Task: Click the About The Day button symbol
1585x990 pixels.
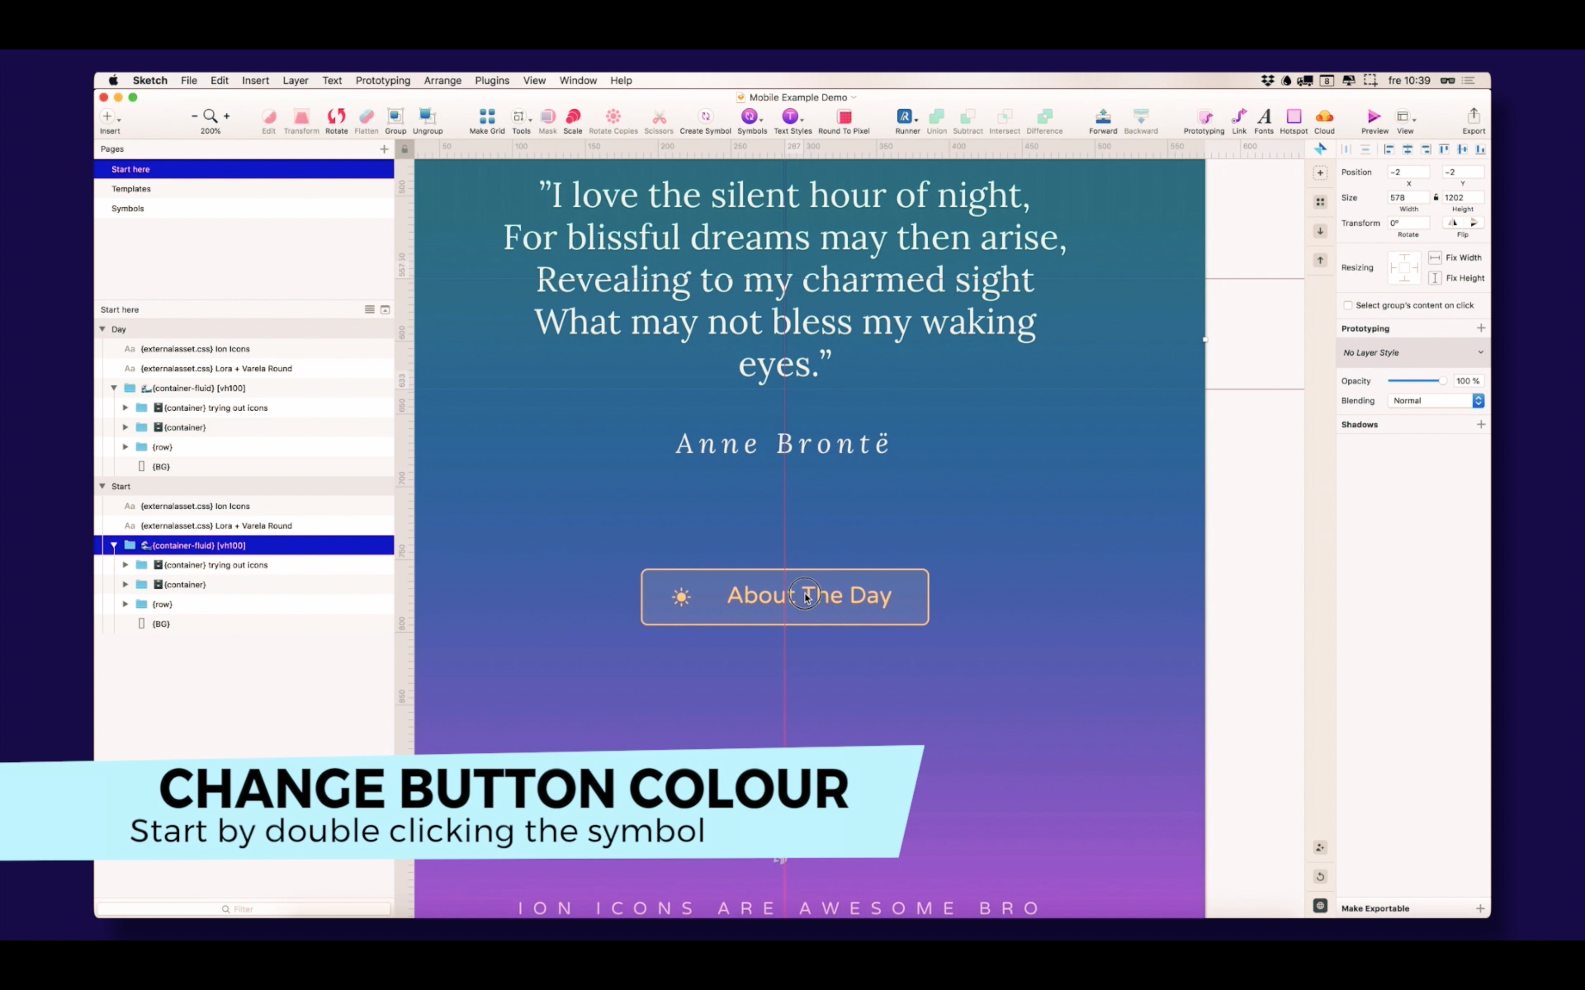Action: 785,596
